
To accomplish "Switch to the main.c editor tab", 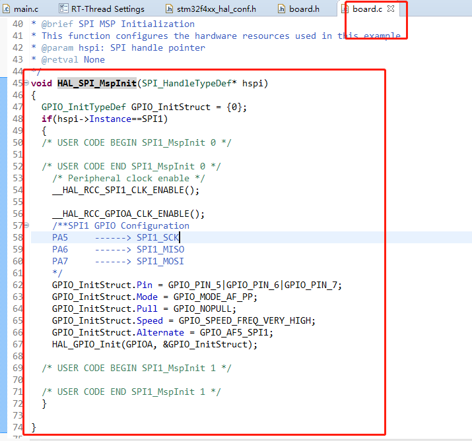I will [20, 9].
